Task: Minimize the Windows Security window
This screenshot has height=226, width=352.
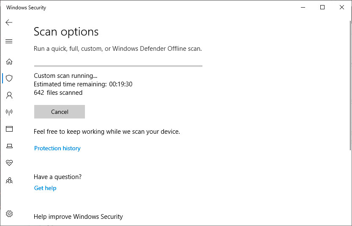Action: tap(303, 8)
